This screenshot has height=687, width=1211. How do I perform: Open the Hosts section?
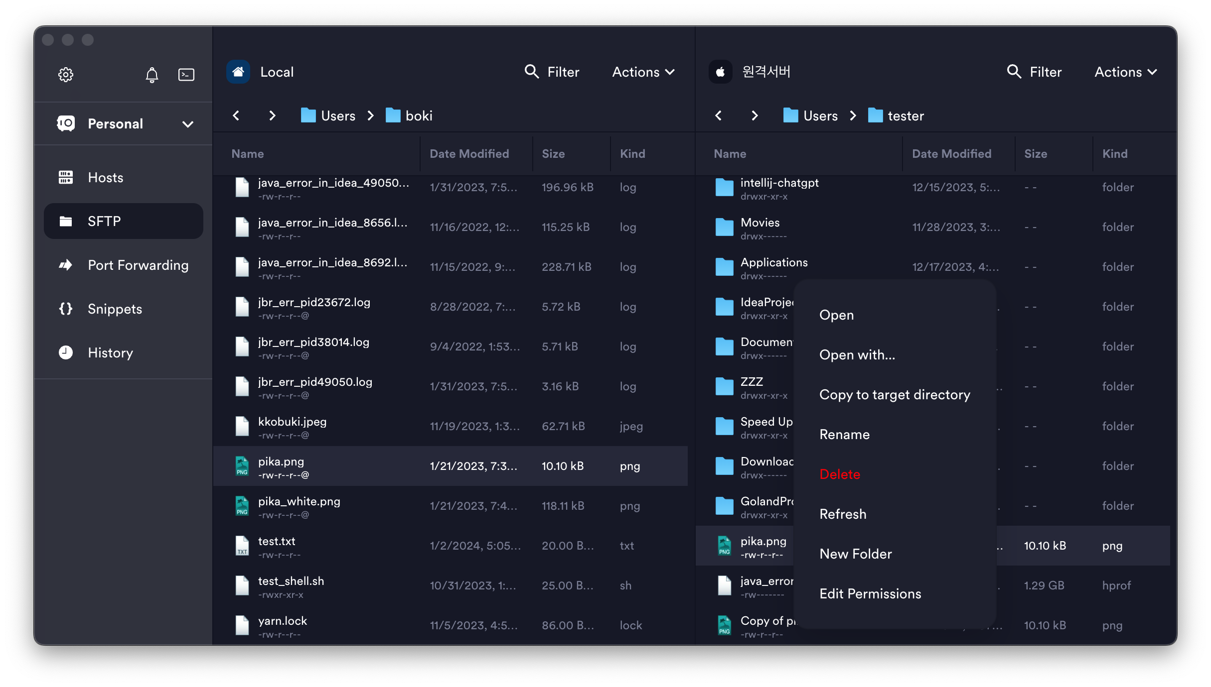click(x=105, y=178)
